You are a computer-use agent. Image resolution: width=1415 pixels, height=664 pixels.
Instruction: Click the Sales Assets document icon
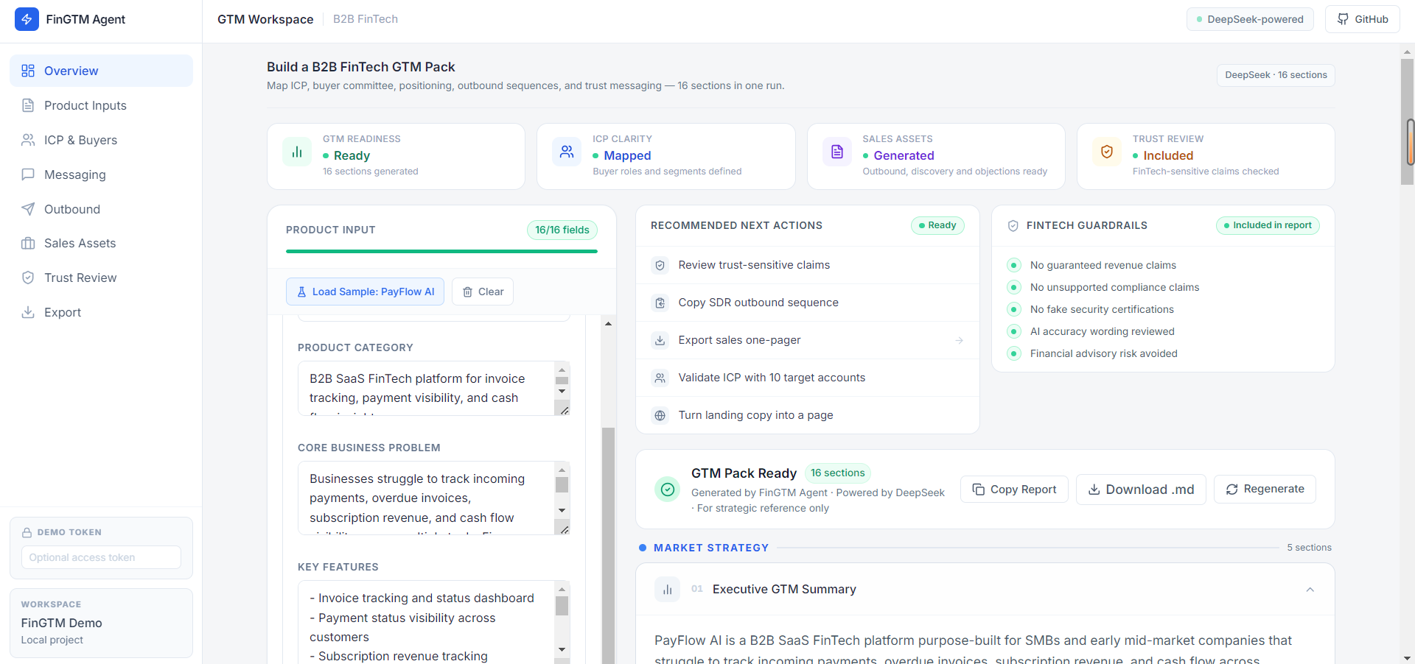click(837, 152)
